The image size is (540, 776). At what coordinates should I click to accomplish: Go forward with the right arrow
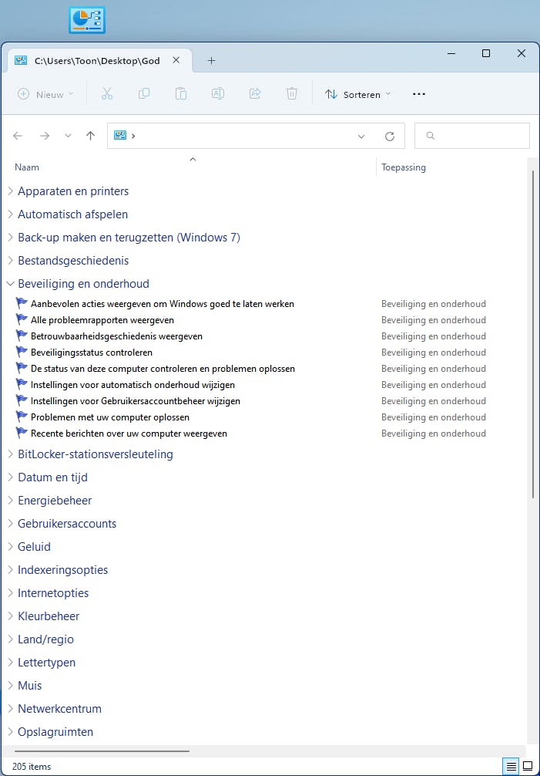pyautogui.click(x=45, y=136)
